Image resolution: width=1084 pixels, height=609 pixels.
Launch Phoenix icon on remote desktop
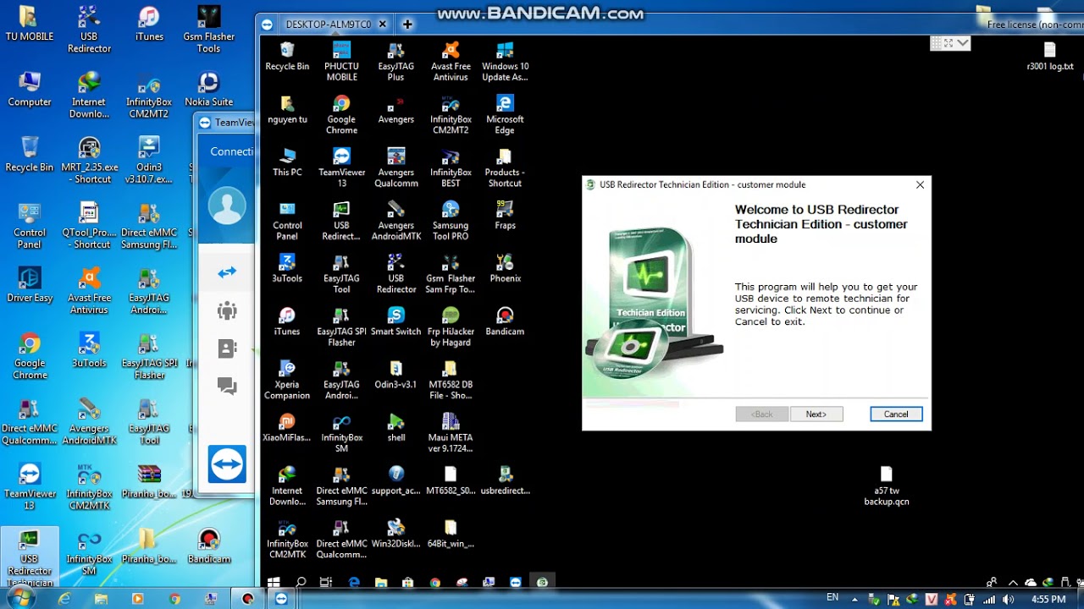click(505, 269)
